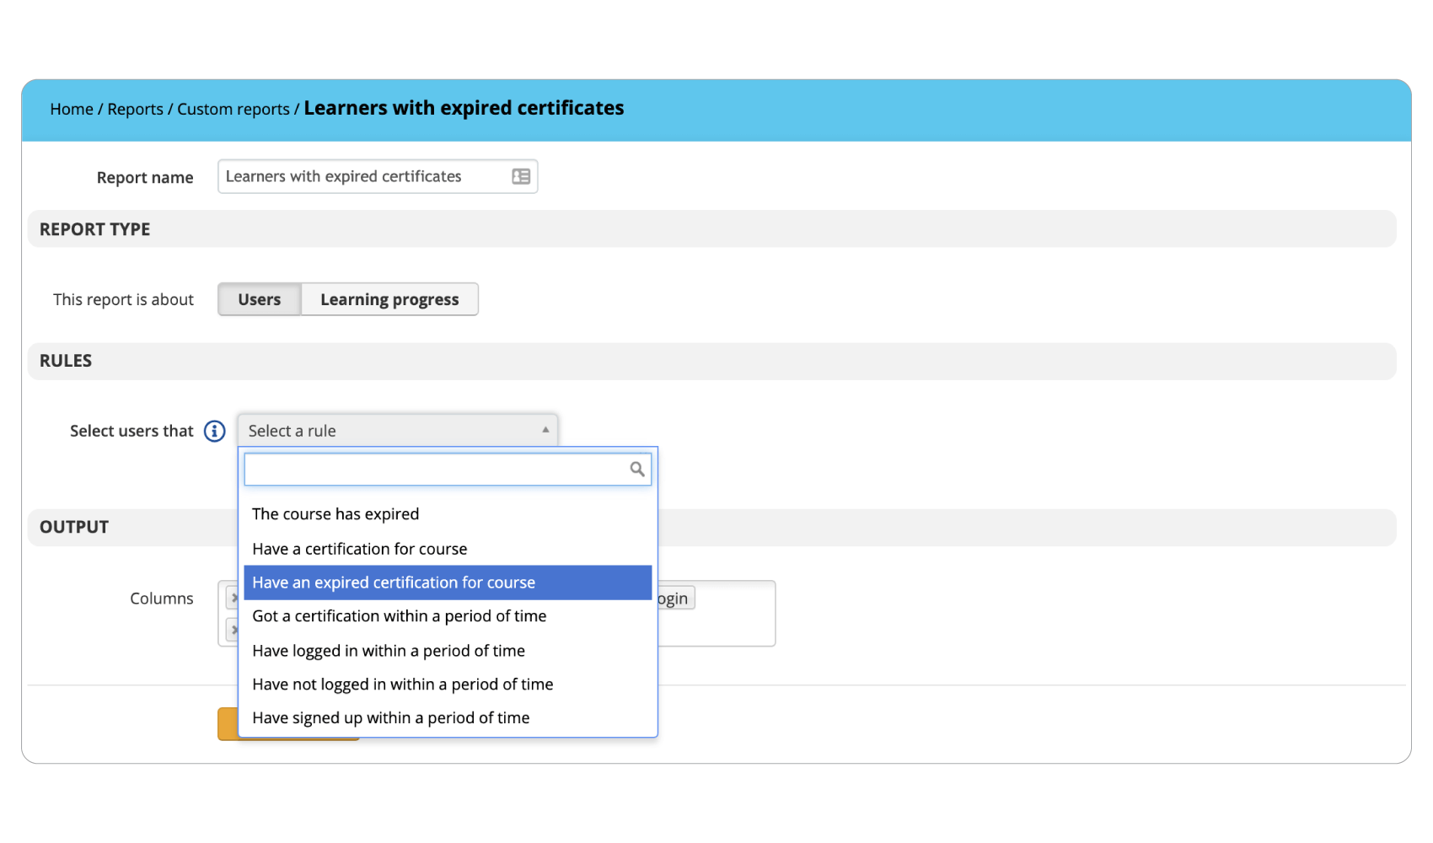Open Reports from the breadcrumb trail
This screenshot has height=843, width=1433.
click(135, 110)
